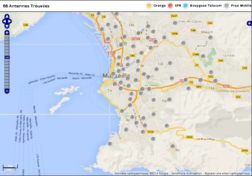Click Signaler une erreur cartographique link

pyautogui.click(x=228, y=173)
